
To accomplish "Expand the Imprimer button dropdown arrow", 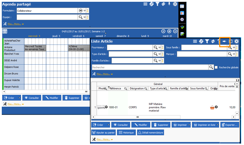I will pos(189,125).
